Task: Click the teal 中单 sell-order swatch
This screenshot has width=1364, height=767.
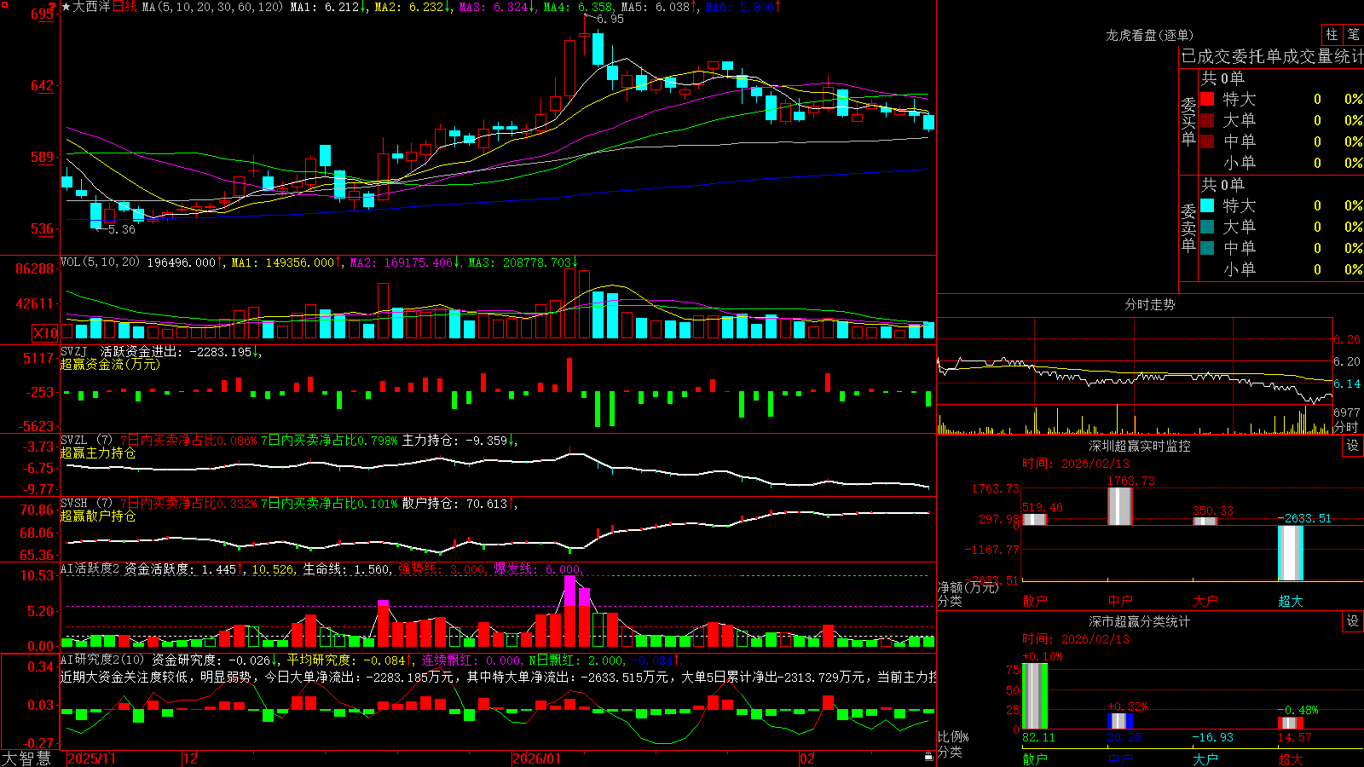Action: click(1207, 248)
